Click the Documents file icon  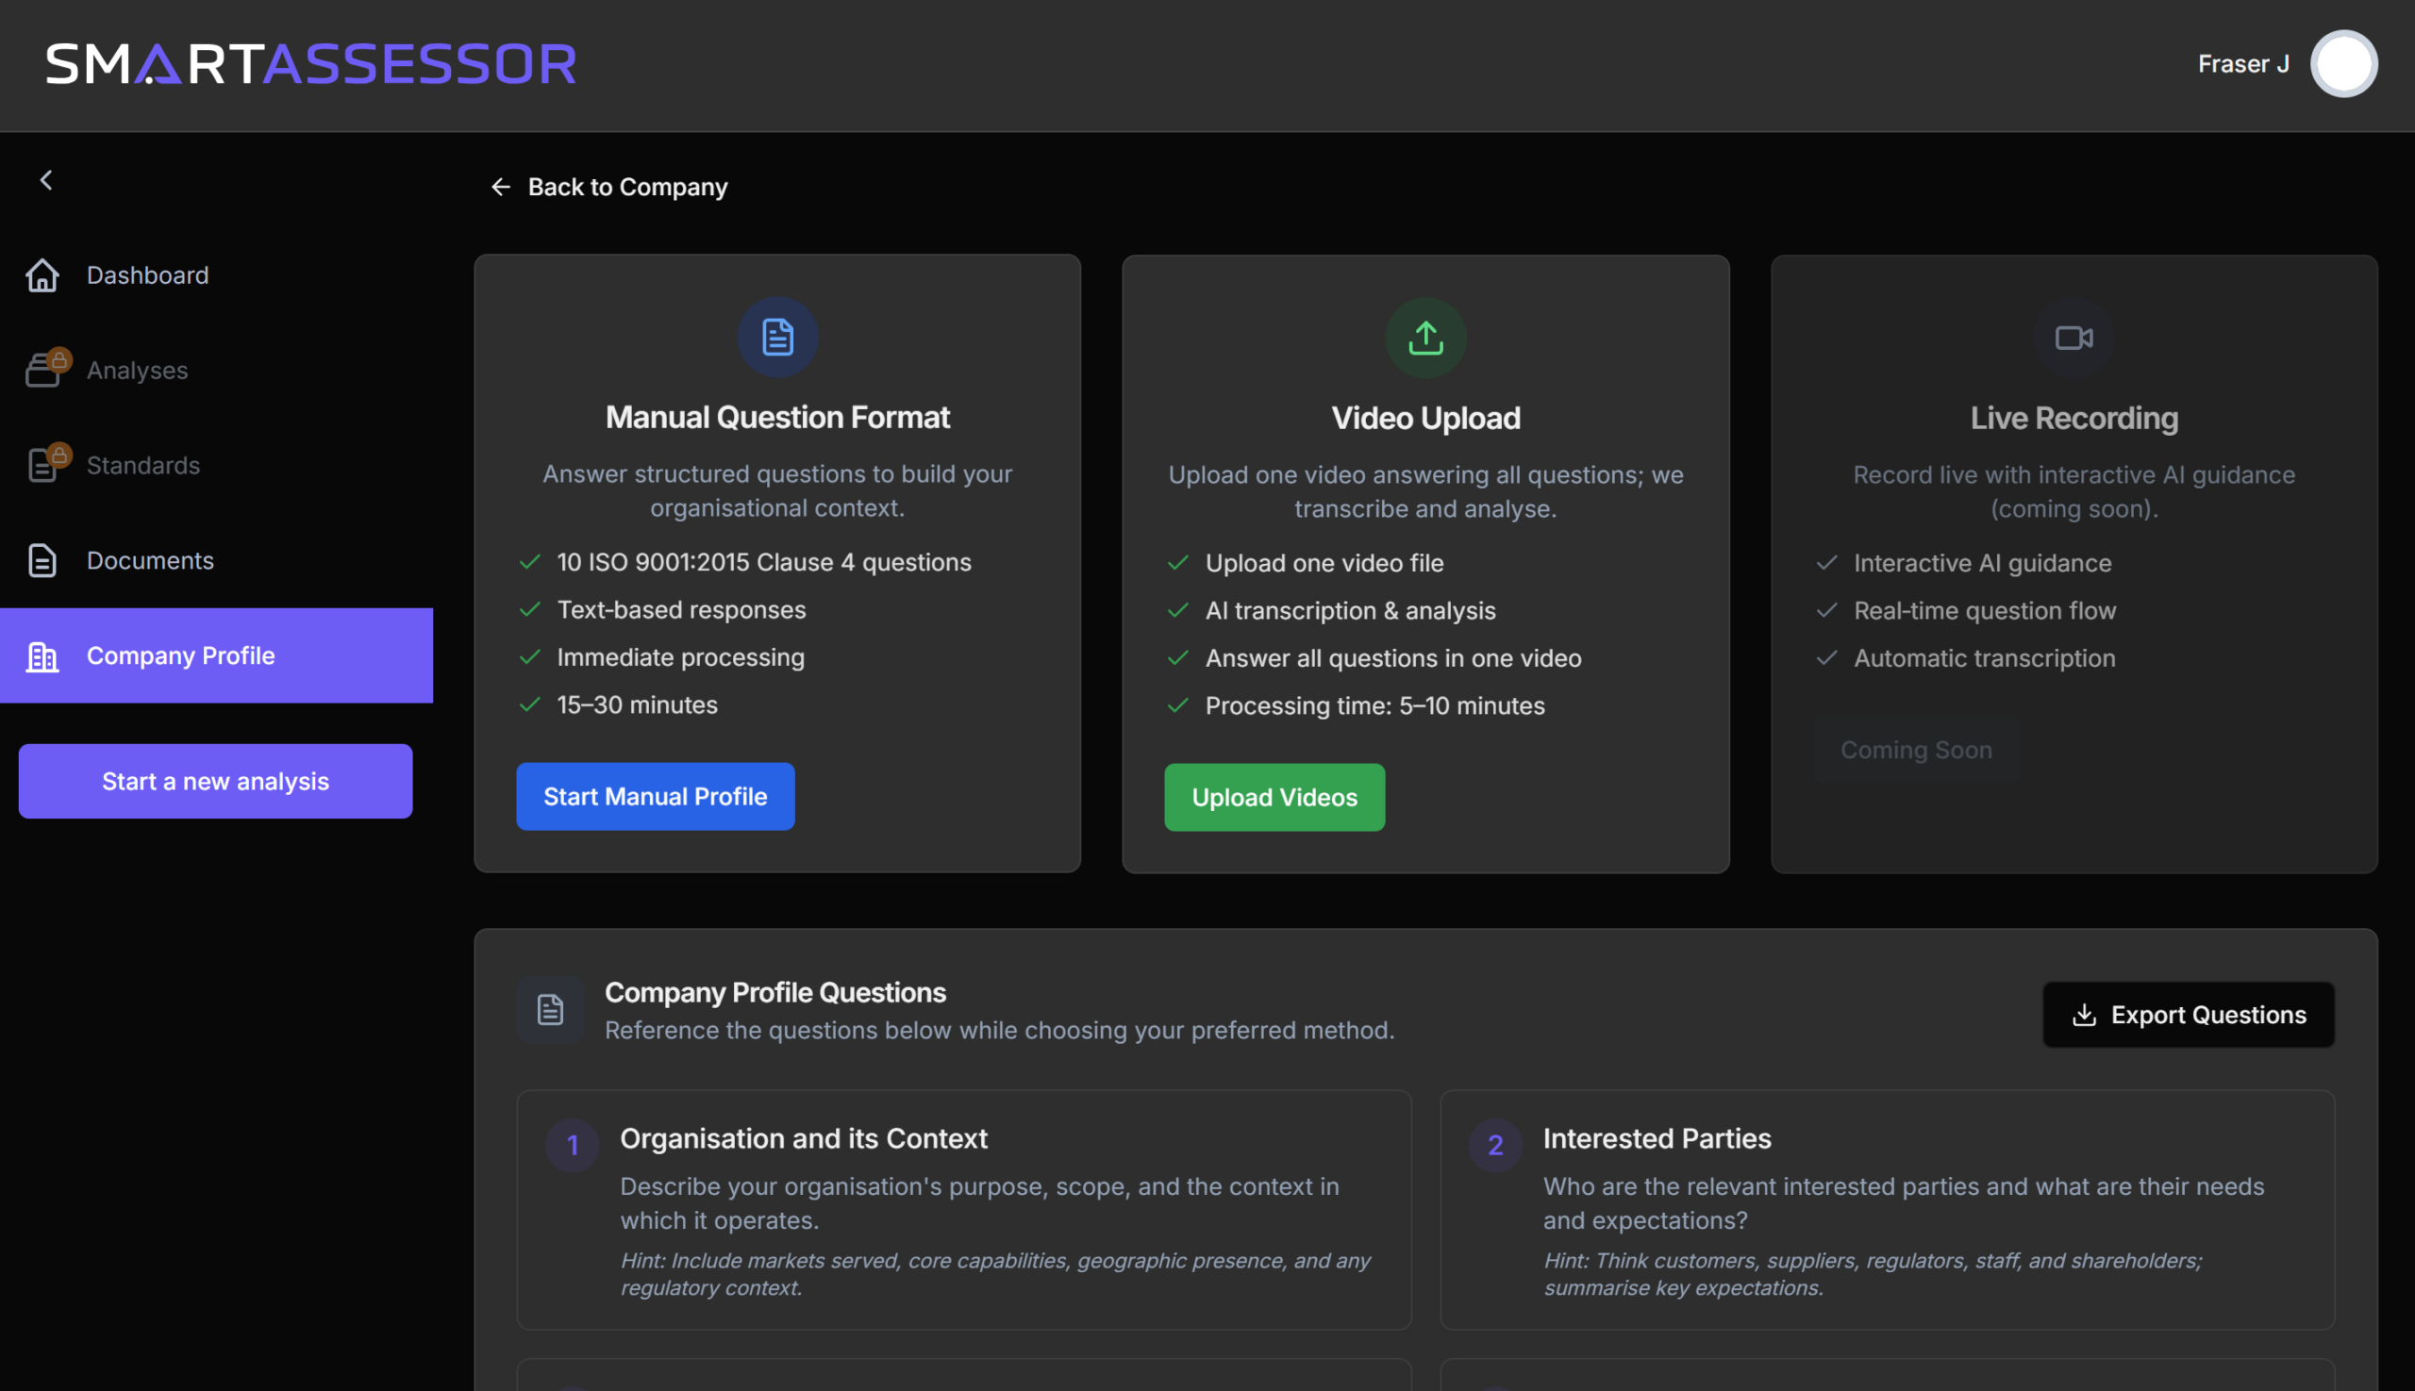click(42, 561)
